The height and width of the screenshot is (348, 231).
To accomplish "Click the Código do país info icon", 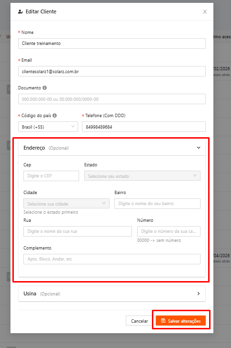I will 55,115.
